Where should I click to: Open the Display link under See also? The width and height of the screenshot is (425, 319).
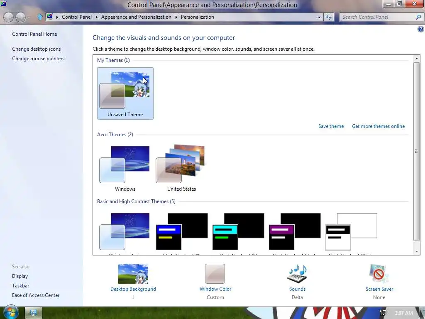pyautogui.click(x=20, y=276)
